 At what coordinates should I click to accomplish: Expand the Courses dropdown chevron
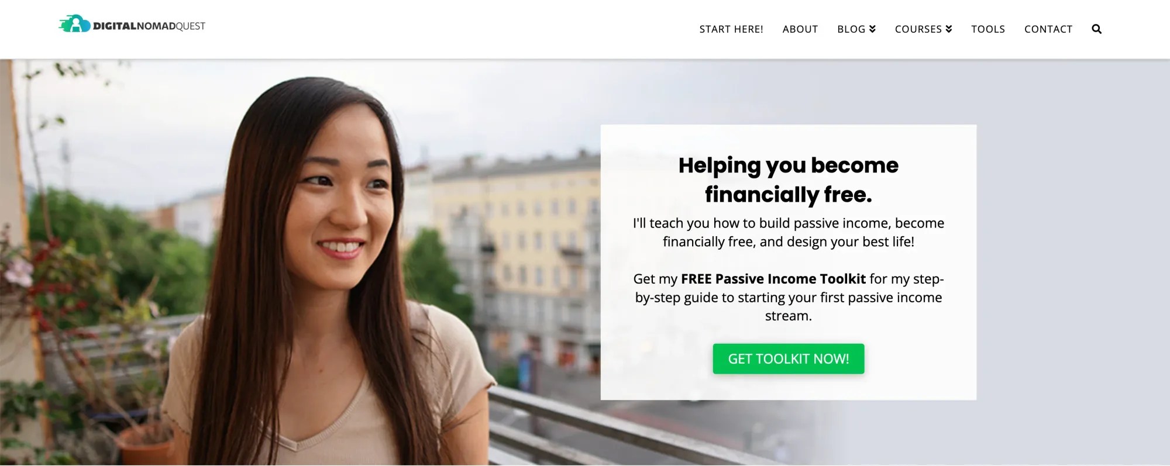948,29
